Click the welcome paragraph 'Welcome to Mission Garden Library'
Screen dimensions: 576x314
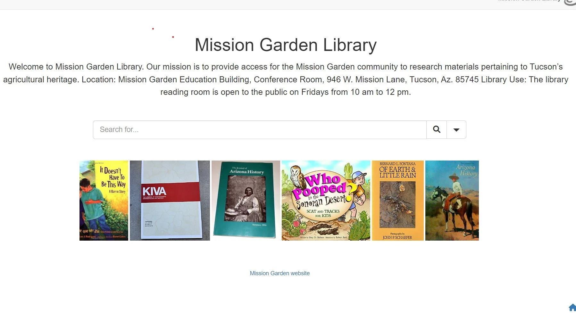click(x=286, y=79)
